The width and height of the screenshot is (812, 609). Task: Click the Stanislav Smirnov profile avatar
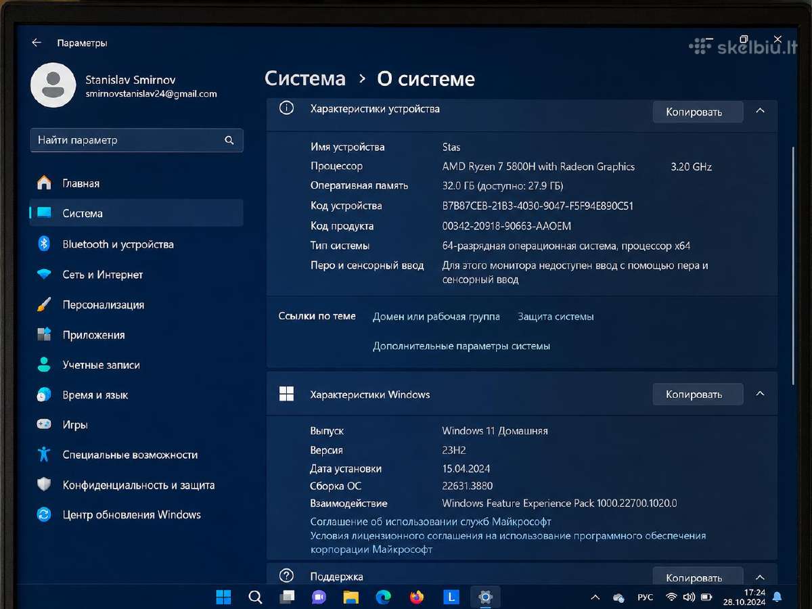click(53, 85)
